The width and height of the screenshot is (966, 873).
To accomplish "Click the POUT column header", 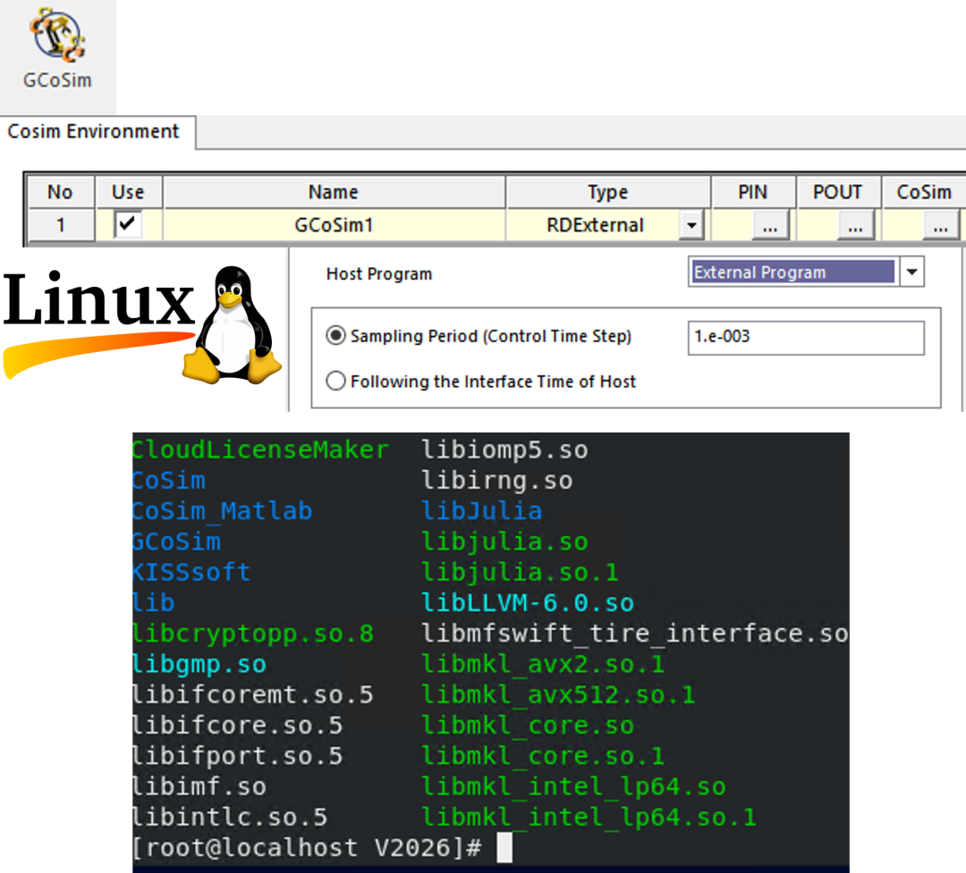I will (838, 192).
